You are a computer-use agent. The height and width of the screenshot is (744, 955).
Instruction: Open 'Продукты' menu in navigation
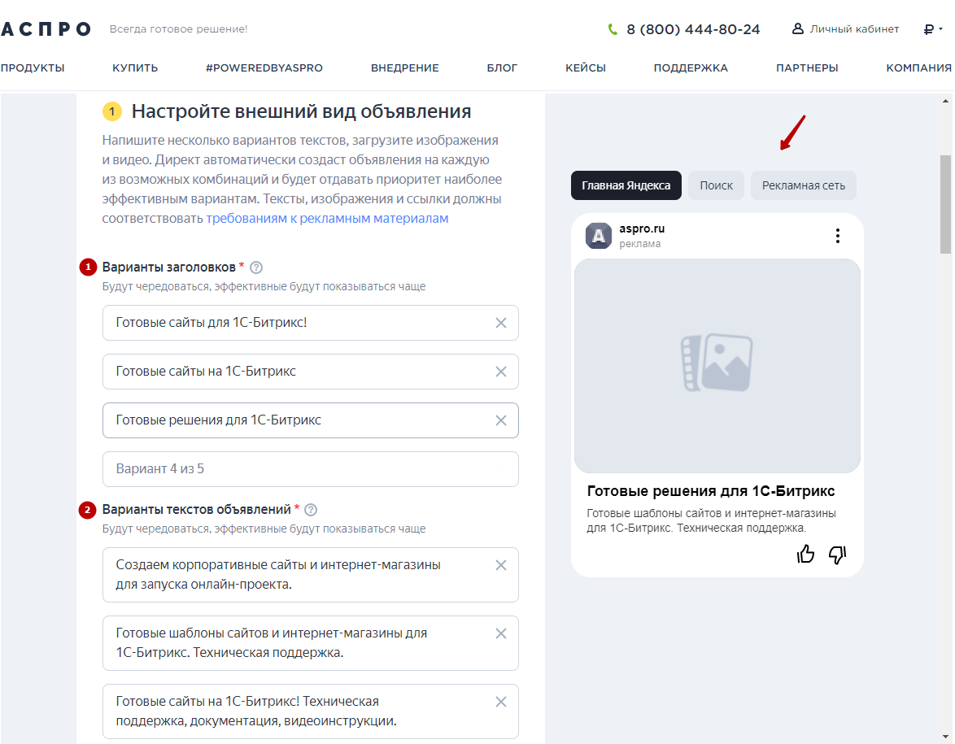(x=33, y=68)
